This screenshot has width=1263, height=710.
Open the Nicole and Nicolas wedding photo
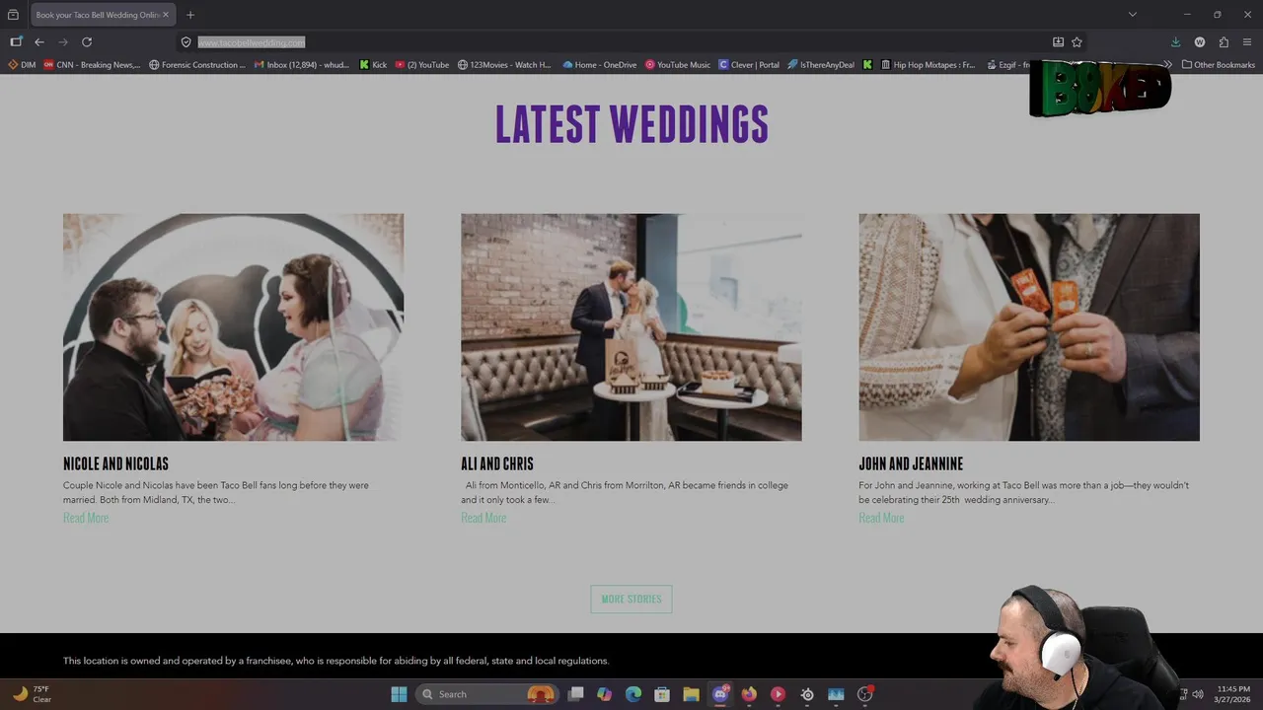tap(233, 327)
